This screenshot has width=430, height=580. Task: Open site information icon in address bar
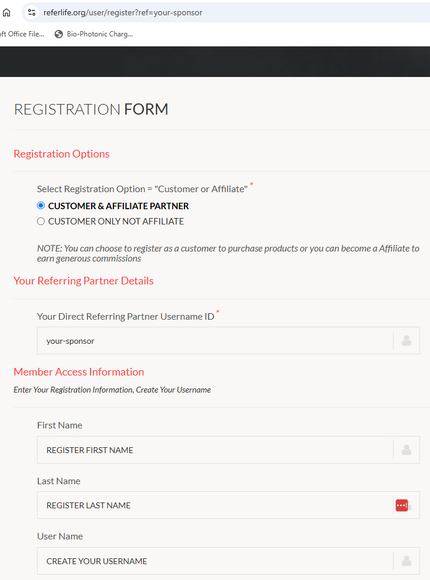point(32,12)
